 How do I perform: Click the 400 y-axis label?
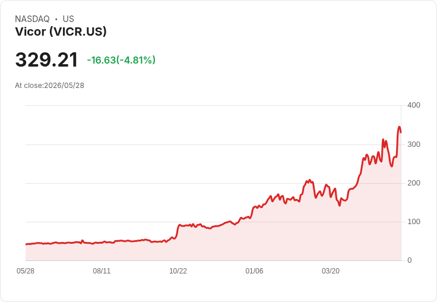tap(414, 105)
